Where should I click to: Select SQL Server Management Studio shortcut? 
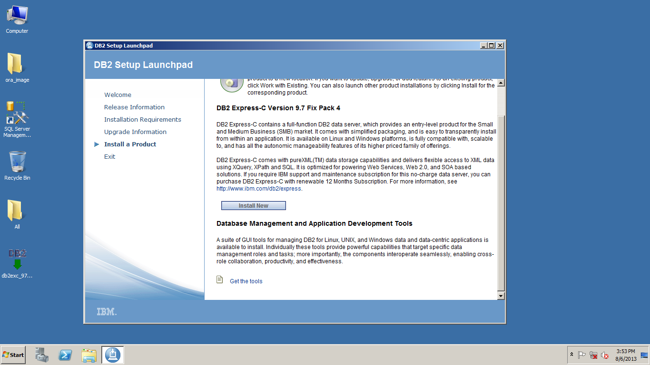[17, 119]
